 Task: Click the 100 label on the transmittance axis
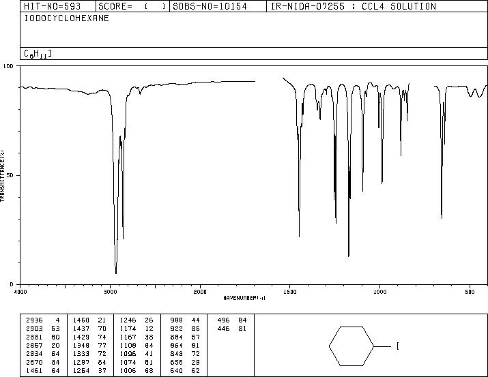(x=8, y=66)
